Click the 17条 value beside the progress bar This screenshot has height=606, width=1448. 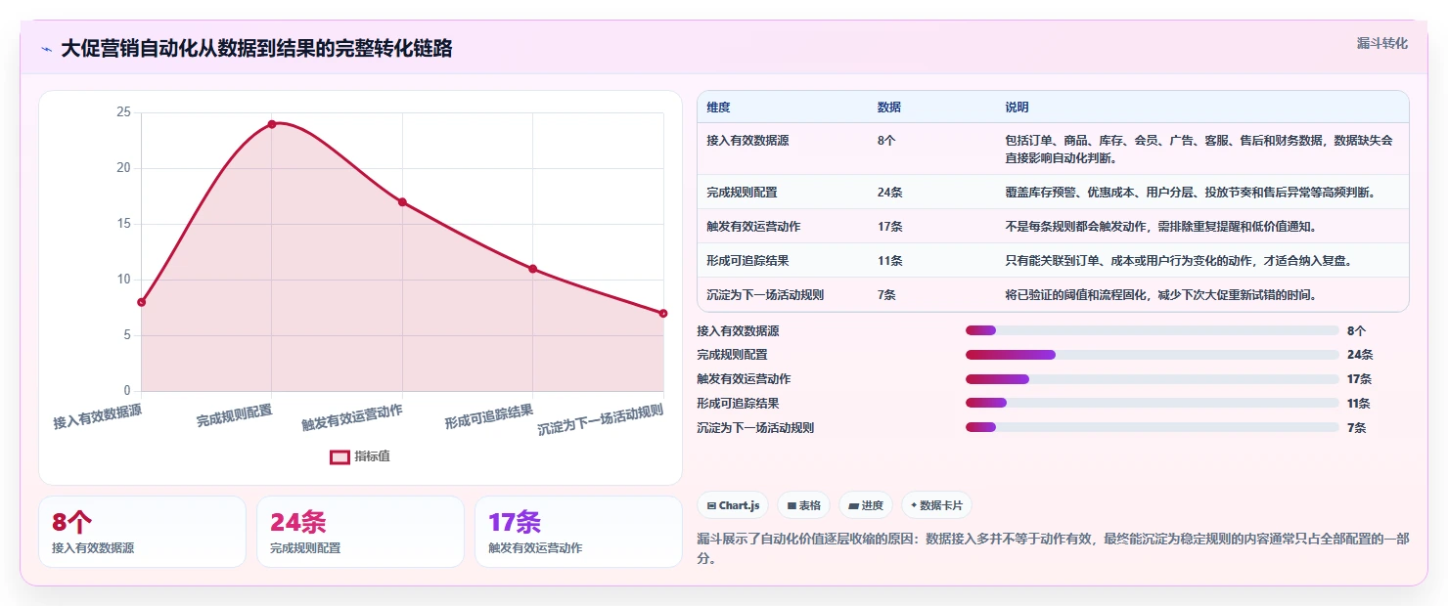(1360, 379)
